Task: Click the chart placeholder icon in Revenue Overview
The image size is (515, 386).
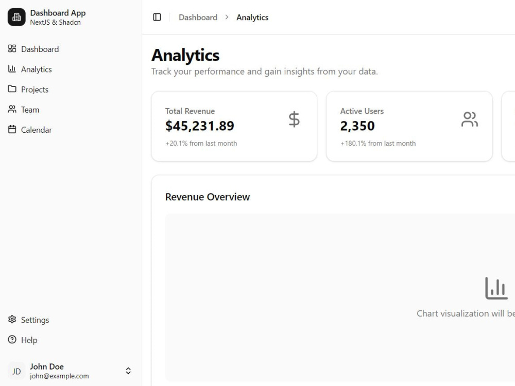Action: tap(496, 288)
